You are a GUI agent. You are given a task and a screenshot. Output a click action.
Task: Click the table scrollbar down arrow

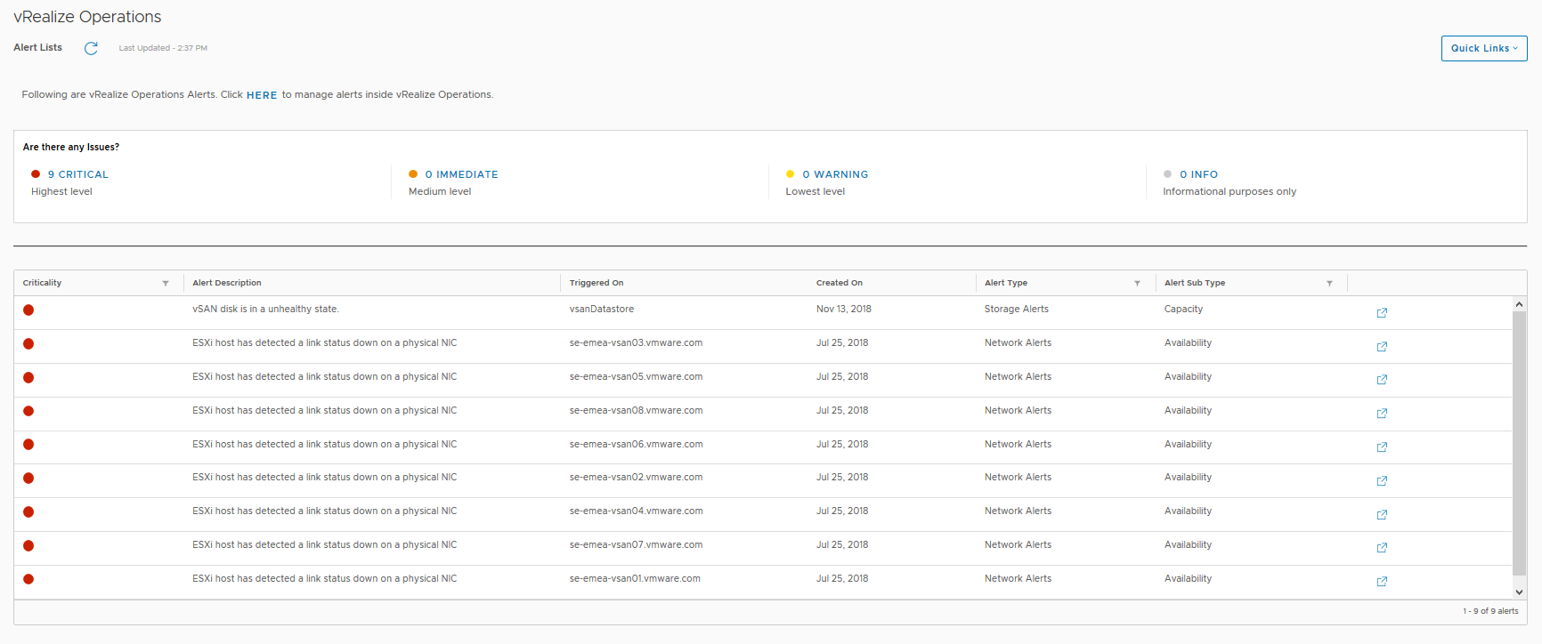pyautogui.click(x=1519, y=592)
